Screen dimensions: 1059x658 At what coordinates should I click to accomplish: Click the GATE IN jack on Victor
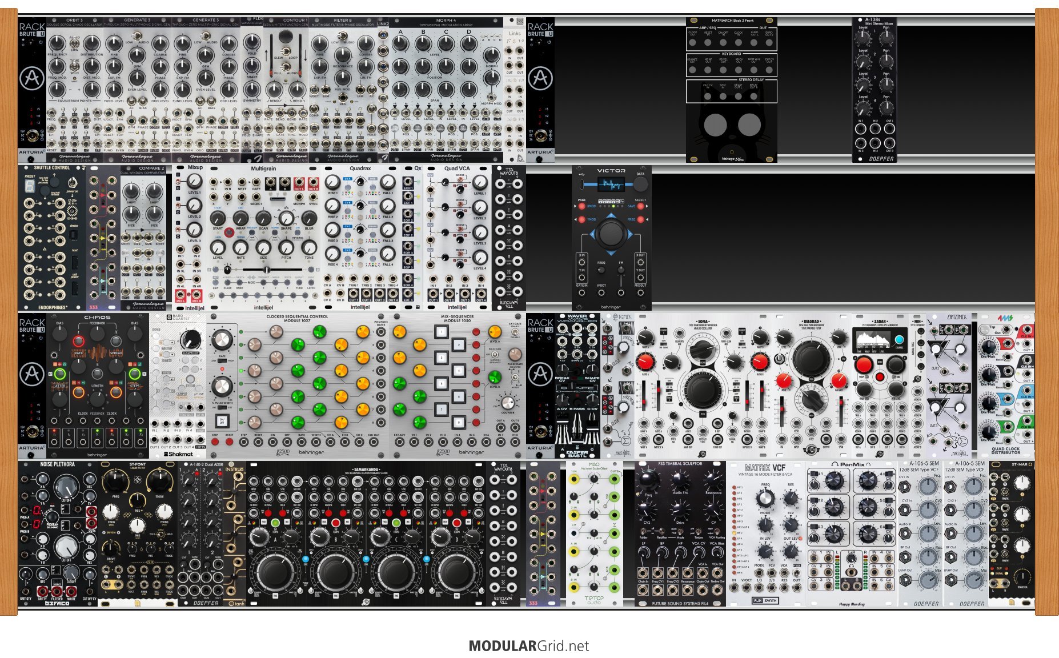pos(581,292)
